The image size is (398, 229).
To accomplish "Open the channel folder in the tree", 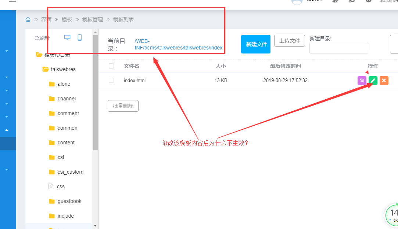I will (x=67, y=99).
